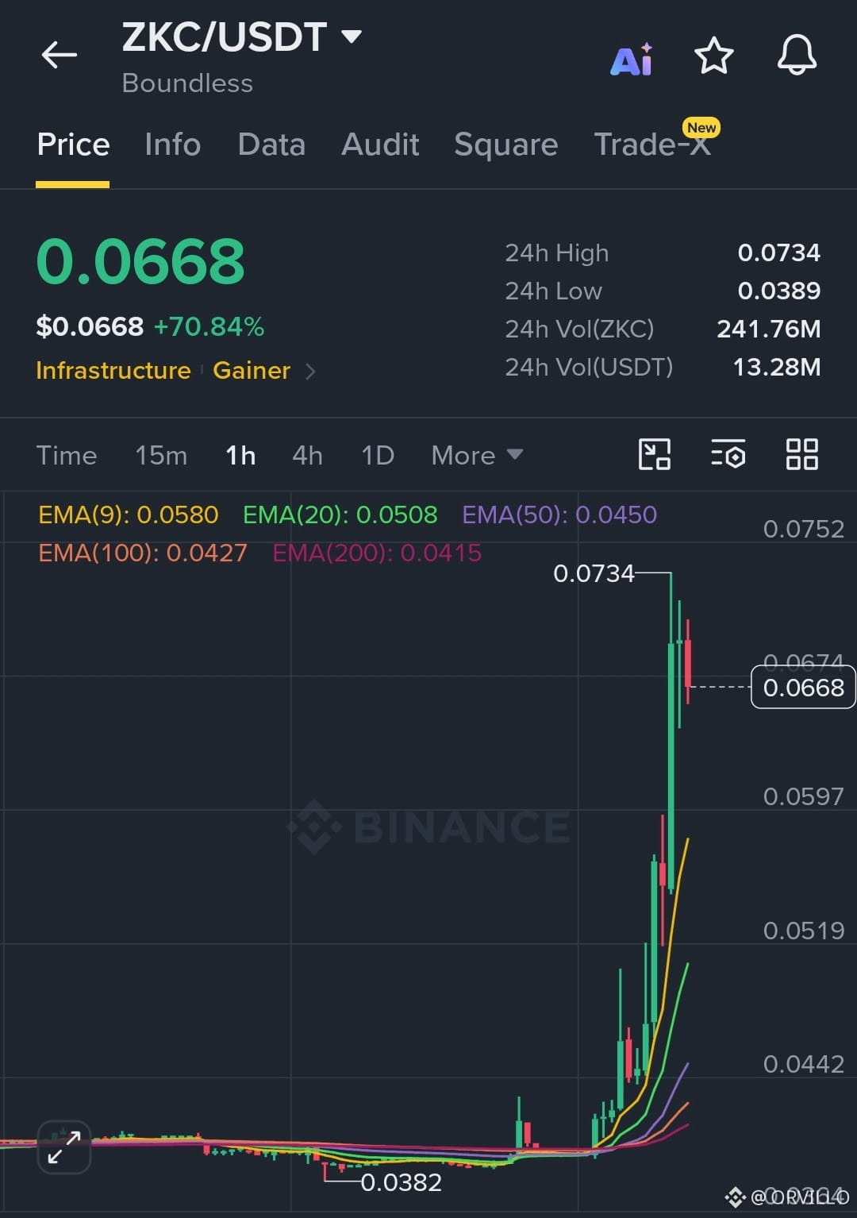Open the Gainer tag
Viewport: 857px width, 1218px height.
(x=252, y=371)
